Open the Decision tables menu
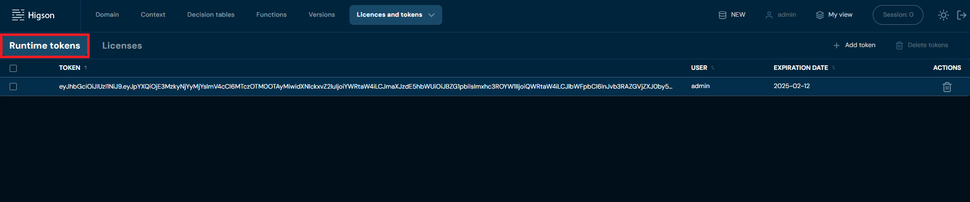 pos(211,15)
